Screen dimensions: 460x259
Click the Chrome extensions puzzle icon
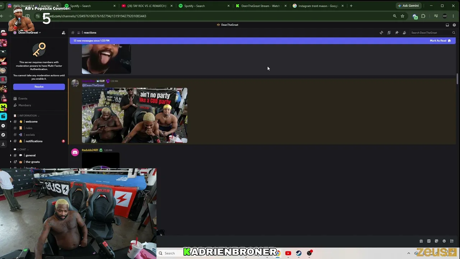point(423,16)
